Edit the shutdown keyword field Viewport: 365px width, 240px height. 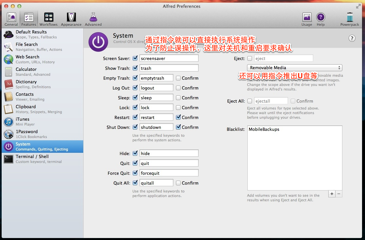point(156,127)
